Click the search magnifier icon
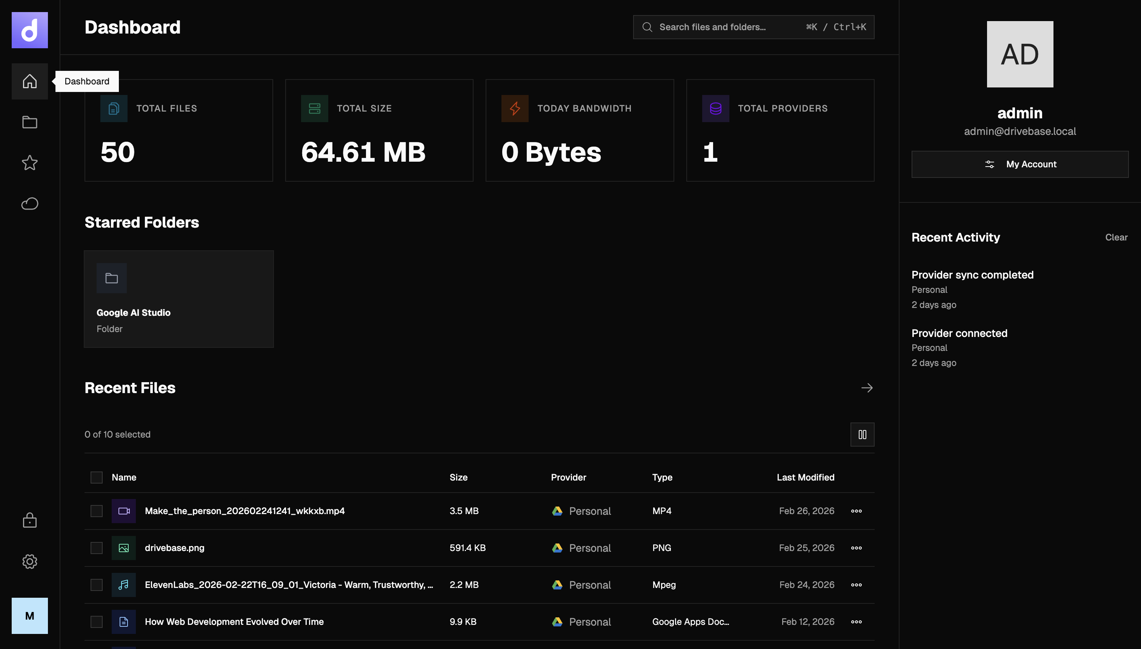The width and height of the screenshot is (1141, 649). tap(647, 27)
